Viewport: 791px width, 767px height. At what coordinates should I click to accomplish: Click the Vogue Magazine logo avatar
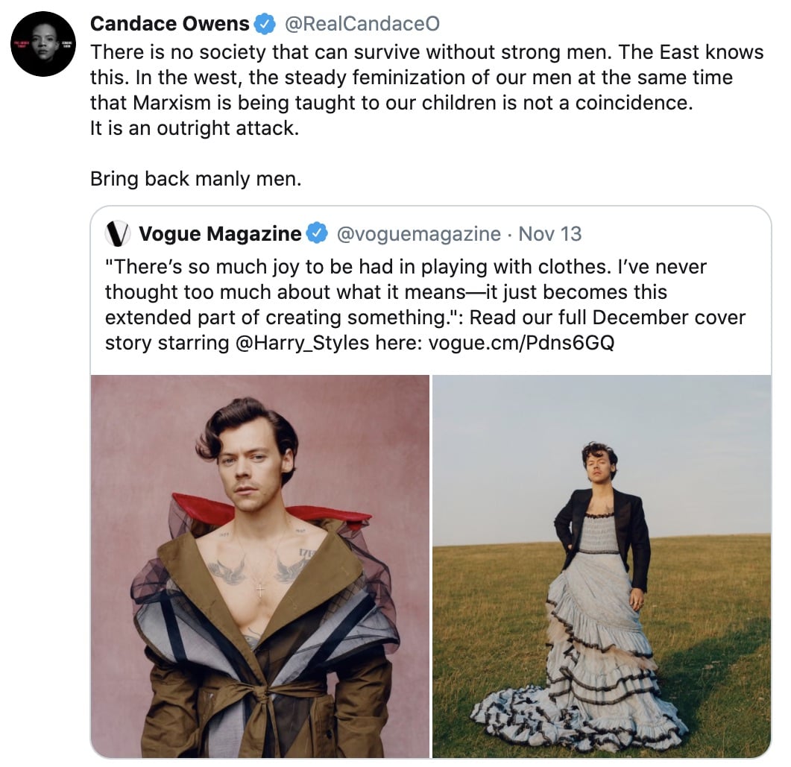tap(118, 233)
